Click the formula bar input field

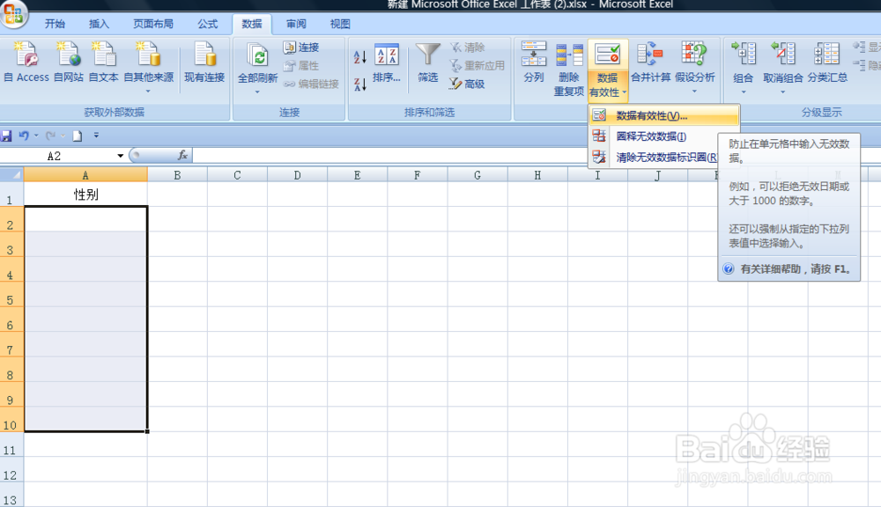point(390,156)
